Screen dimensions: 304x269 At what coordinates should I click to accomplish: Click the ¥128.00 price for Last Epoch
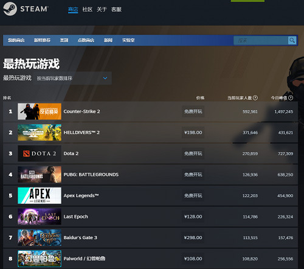[x=193, y=217]
